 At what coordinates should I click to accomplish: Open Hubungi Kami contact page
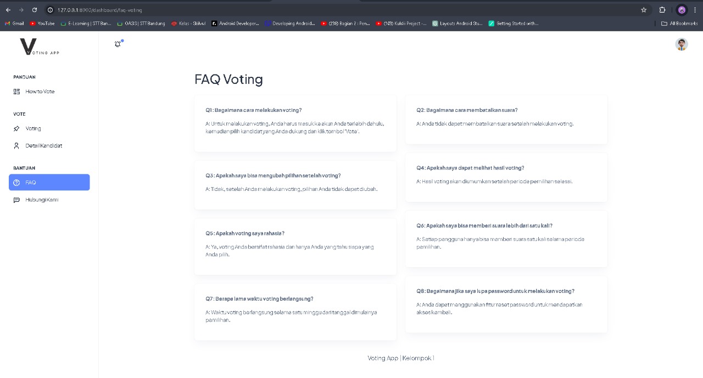pos(41,200)
